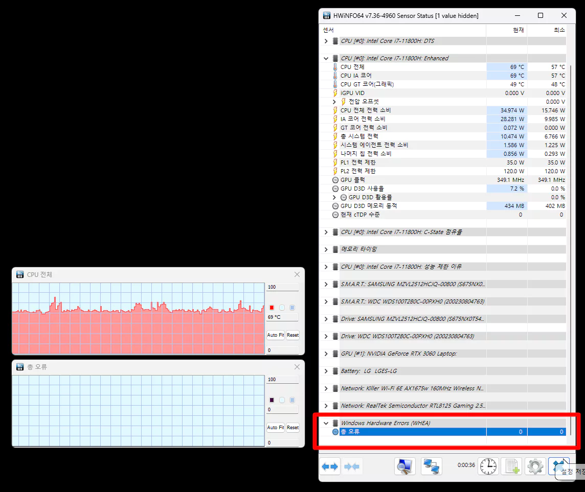Viewport: 585px width, 492px height.
Task: Click the icon in 총 오류 graph title
Action: [20, 367]
